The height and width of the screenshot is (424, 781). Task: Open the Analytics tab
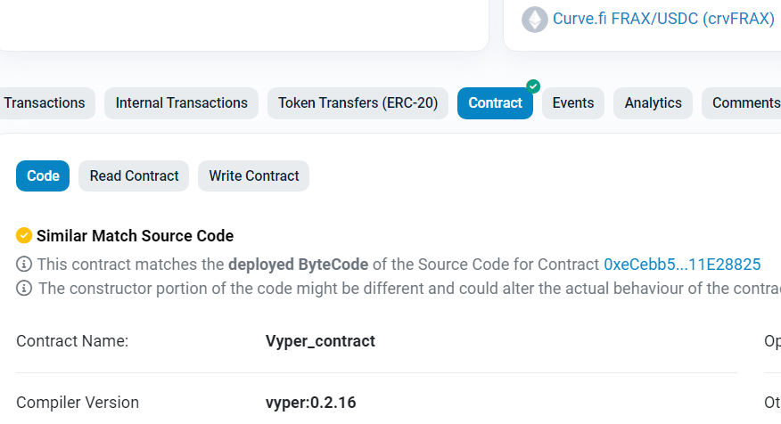[653, 103]
